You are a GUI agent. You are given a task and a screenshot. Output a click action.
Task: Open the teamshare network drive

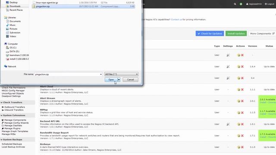click(19, 55)
